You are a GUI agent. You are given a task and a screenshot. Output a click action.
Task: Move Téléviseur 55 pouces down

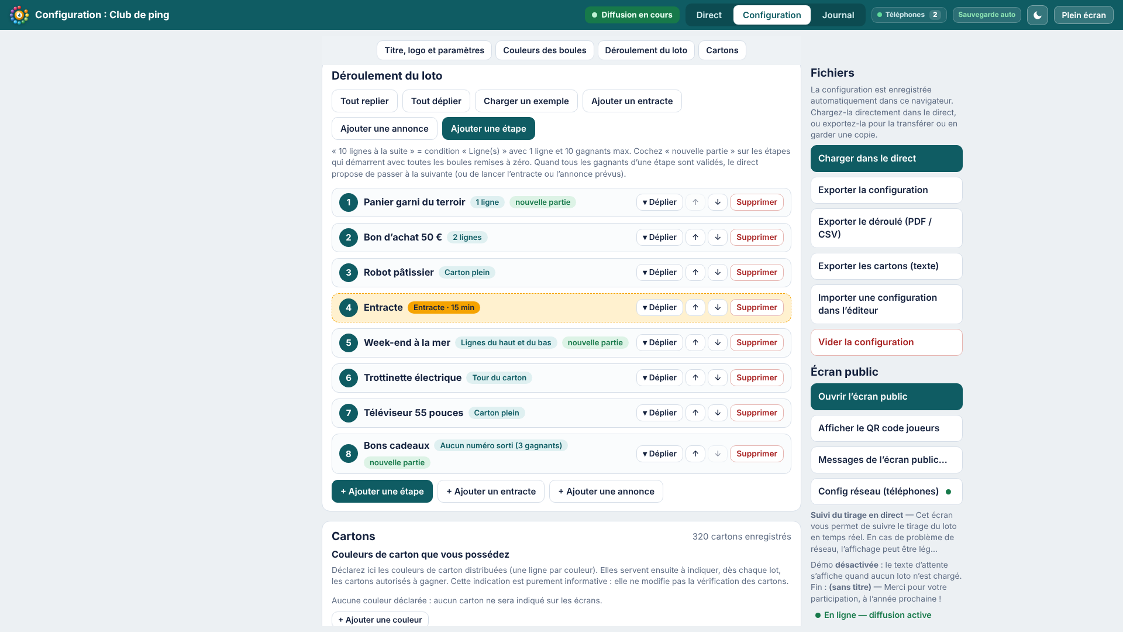717,413
